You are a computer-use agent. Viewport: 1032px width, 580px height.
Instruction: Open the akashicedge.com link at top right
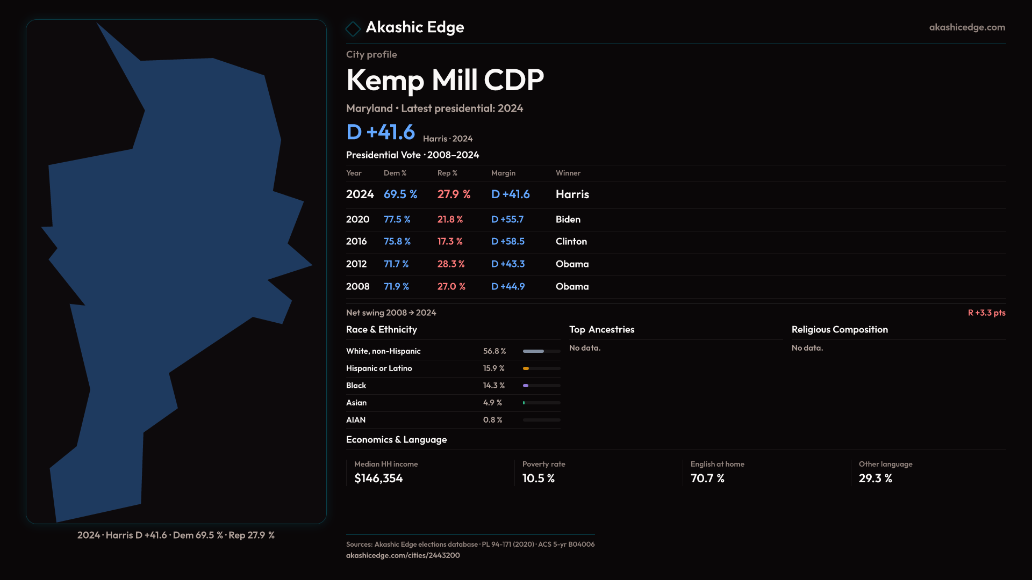(966, 27)
